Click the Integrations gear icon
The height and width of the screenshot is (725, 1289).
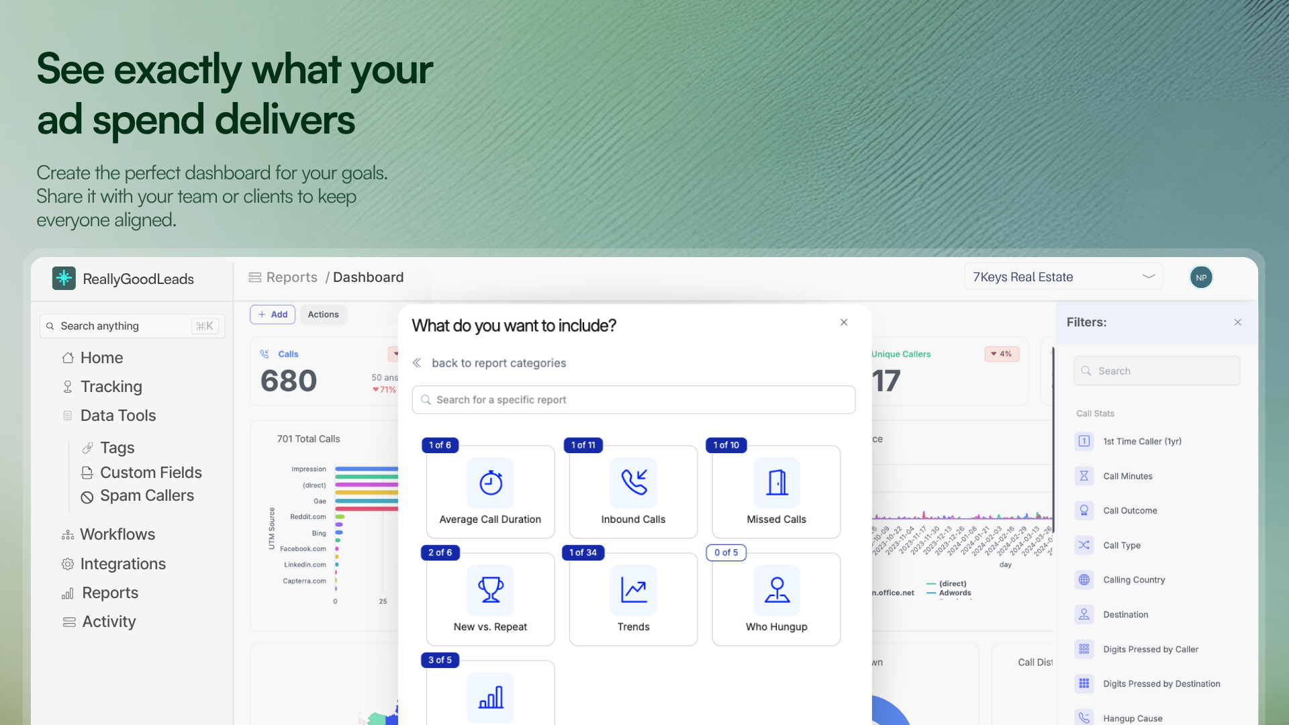(68, 564)
